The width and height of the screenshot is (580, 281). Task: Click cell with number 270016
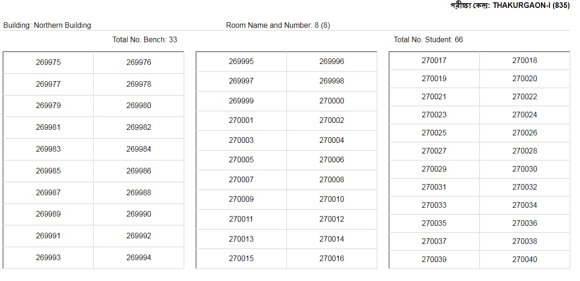(332, 259)
